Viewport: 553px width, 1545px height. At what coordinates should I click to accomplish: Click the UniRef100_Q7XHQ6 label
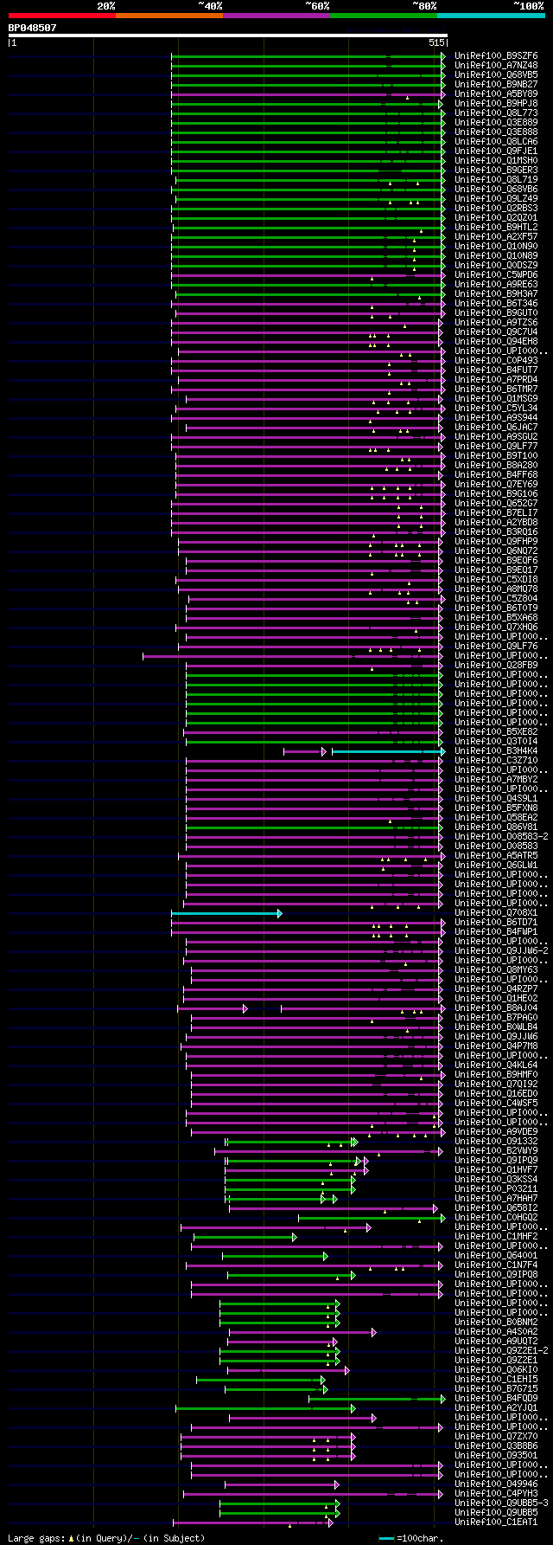(496, 628)
